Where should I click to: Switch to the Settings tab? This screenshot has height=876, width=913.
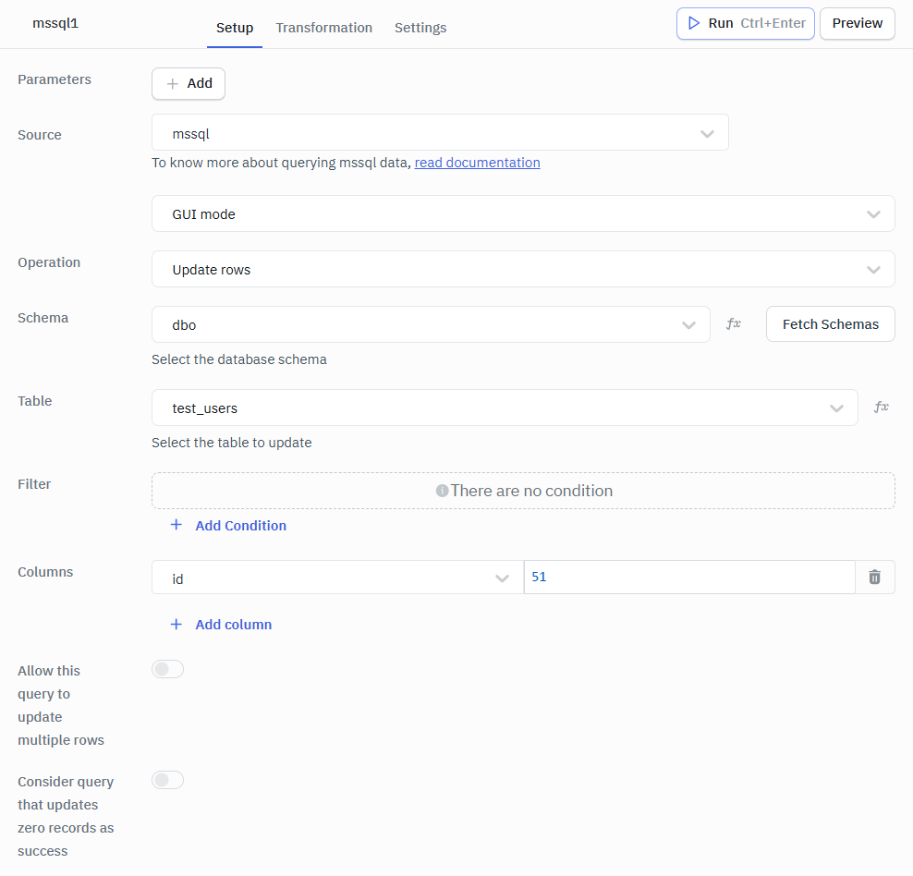420,28
